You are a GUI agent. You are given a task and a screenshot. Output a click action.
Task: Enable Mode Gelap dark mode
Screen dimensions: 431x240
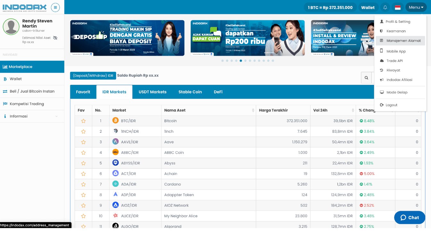coord(397,92)
